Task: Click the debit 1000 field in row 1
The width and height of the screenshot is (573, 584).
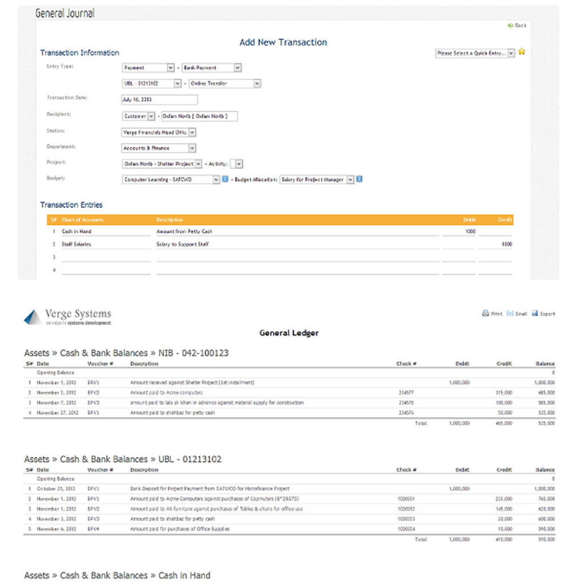Action: [459, 231]
